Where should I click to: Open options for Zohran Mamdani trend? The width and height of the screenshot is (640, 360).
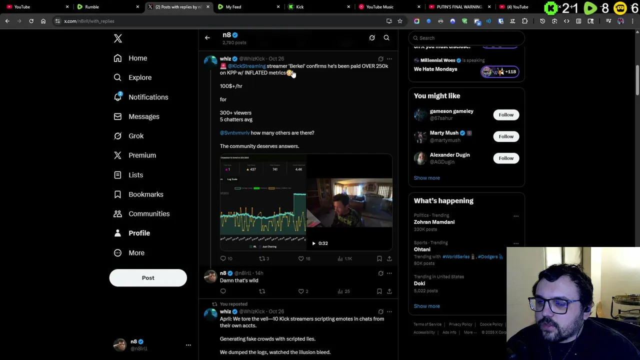pos(516,216)
